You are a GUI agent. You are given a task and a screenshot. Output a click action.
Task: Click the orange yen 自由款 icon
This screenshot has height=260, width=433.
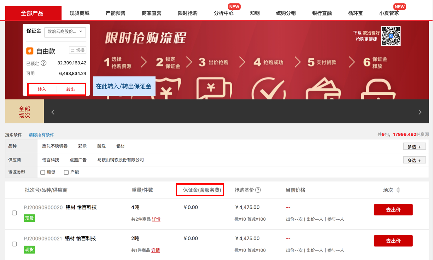(30, 51)
